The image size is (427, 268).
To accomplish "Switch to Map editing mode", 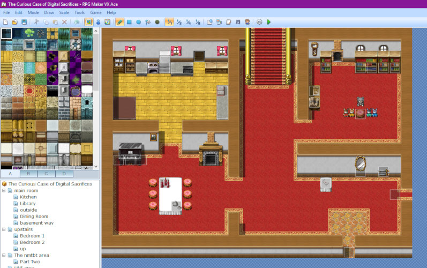I will (89, 22).
